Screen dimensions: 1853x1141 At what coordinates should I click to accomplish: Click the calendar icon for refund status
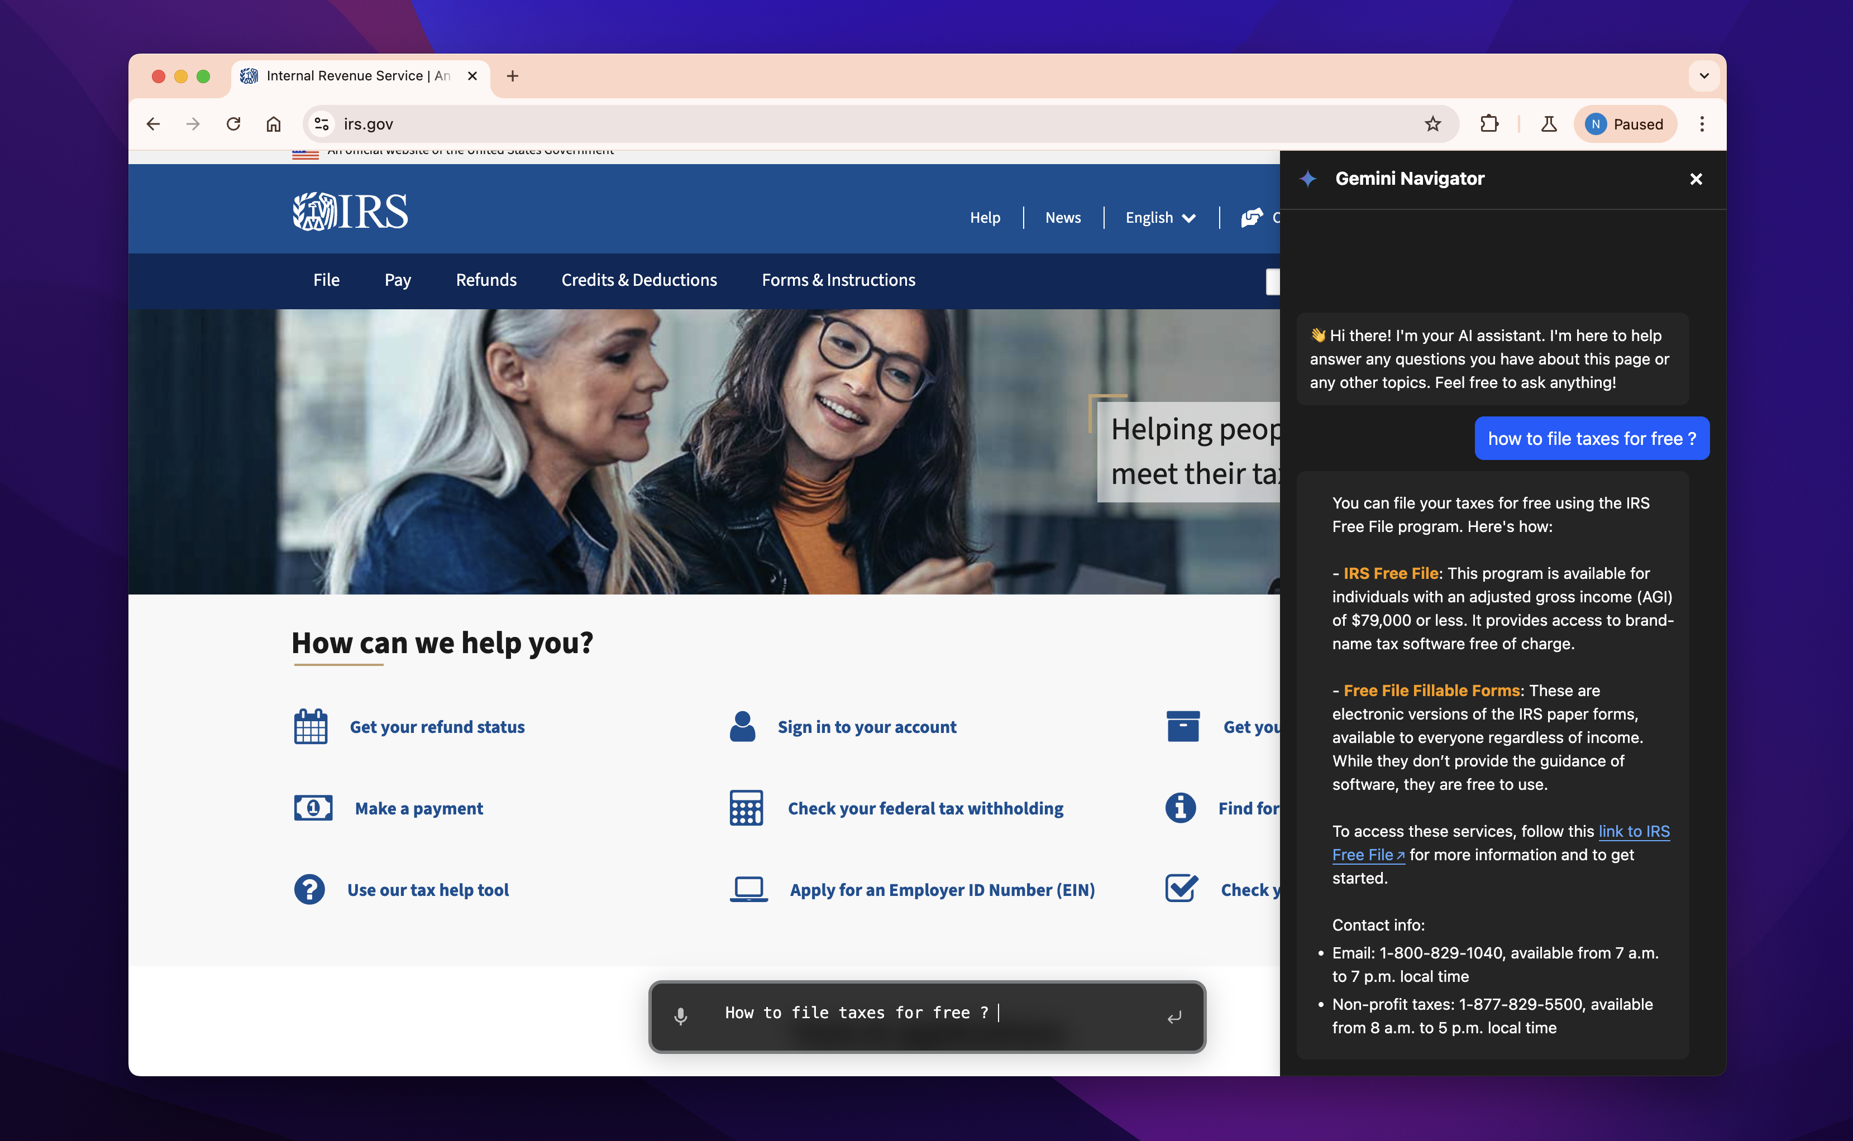click(310, 727)
